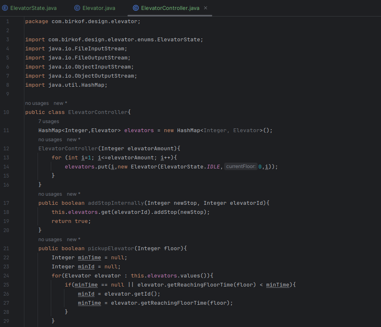Click 'import java.util.HashMap;' line
Viewport: 381px width, 327px height.
tap(66, 85)
